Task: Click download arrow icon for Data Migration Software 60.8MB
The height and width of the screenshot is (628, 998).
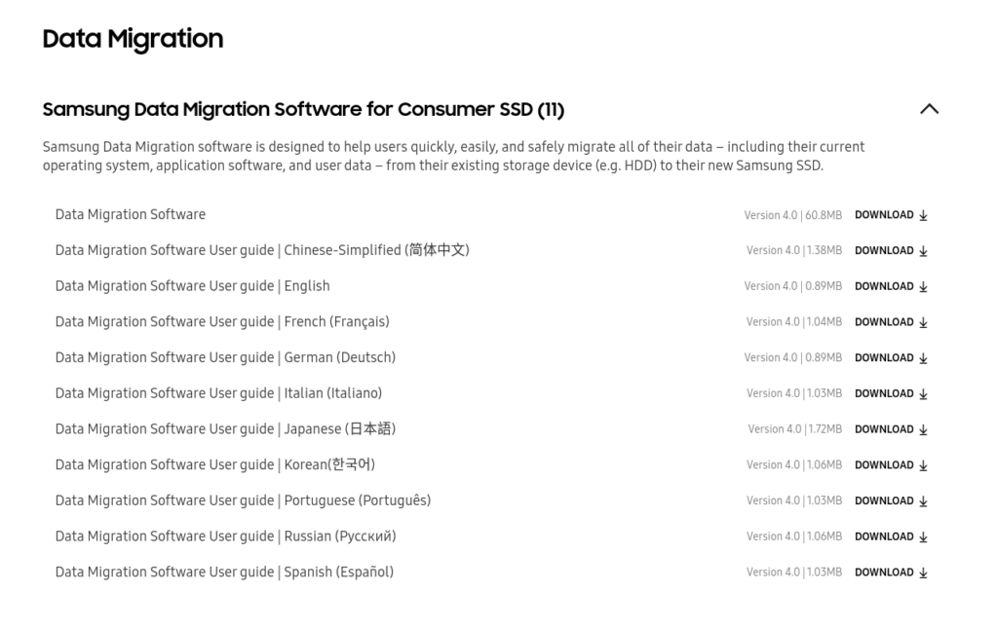Action: 924,215
